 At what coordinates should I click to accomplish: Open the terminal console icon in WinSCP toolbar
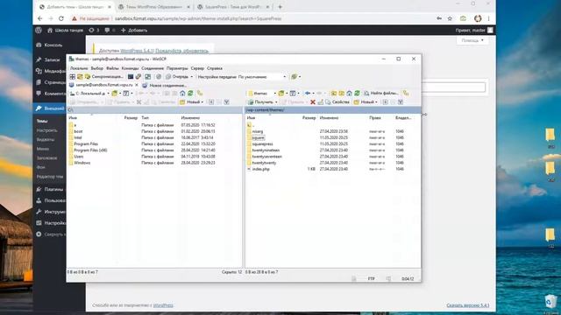click(x=131, y=76)
